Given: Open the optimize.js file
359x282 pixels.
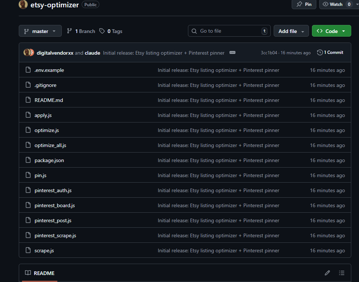Looking at the screenshot, I should (x=47, y=131).
